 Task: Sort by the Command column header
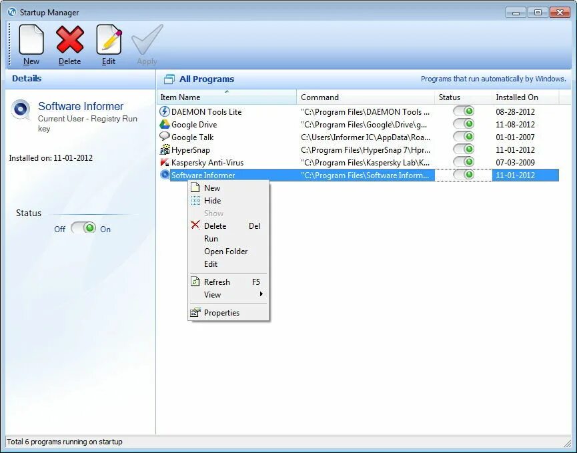366,97
